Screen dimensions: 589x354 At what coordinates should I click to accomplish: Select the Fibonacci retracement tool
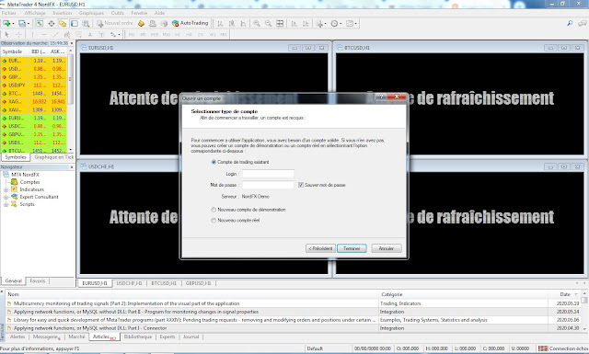pos(78,35)
